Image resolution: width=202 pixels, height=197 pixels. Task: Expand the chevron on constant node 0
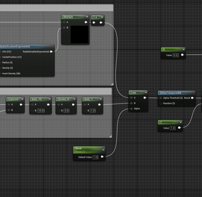point(183,50)
